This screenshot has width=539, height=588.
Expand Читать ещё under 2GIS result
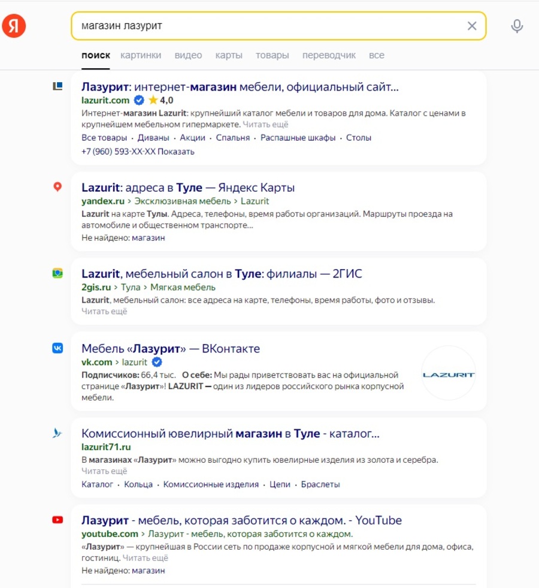click(104, 311)
